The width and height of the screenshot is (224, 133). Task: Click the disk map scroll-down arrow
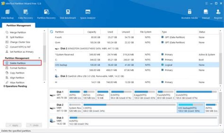(x=220, y=126)
